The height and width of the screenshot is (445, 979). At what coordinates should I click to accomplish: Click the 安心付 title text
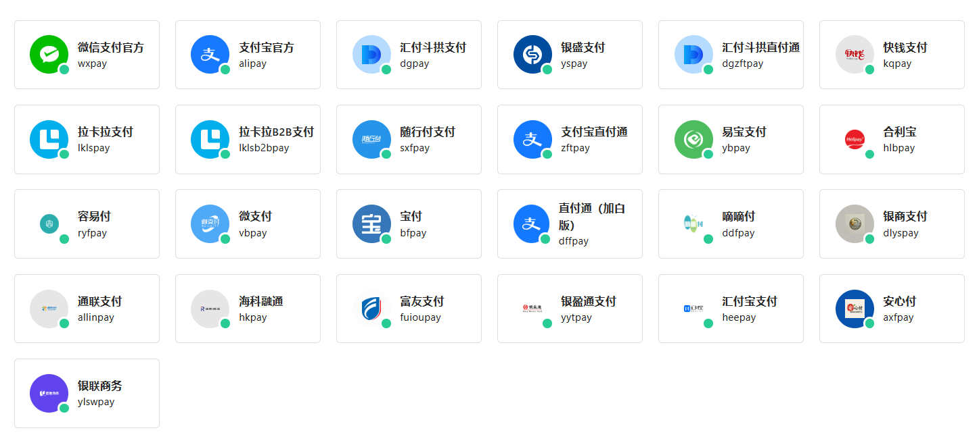900,302
